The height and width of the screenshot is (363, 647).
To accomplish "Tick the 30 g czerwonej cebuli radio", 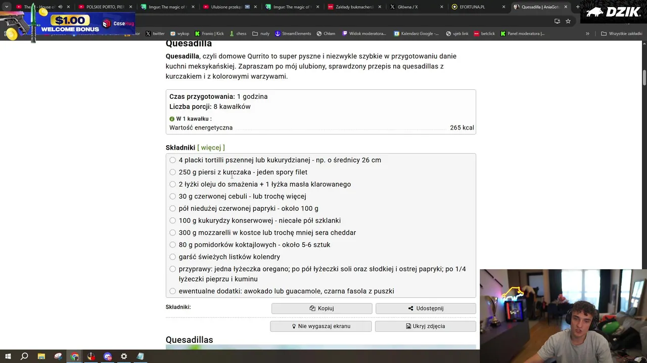I will (173, 196).
